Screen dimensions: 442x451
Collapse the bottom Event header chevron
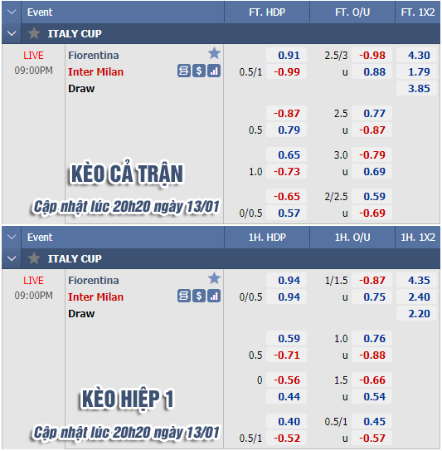[12, 238]
